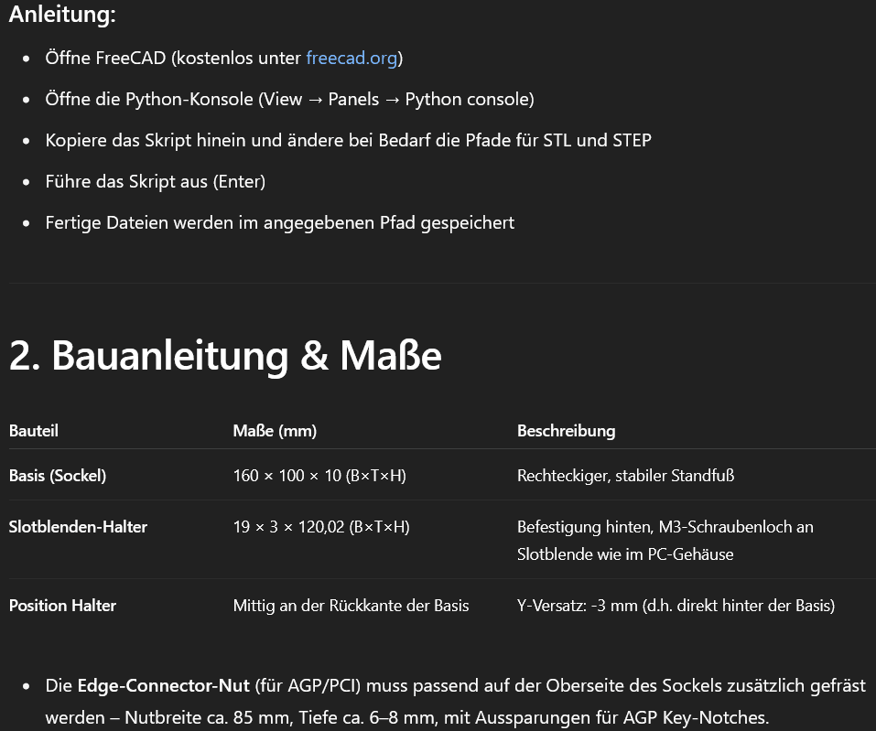Click the Slotblenden-Halter table cell
This screenshot has width=876, height=731.
point(78,527)
